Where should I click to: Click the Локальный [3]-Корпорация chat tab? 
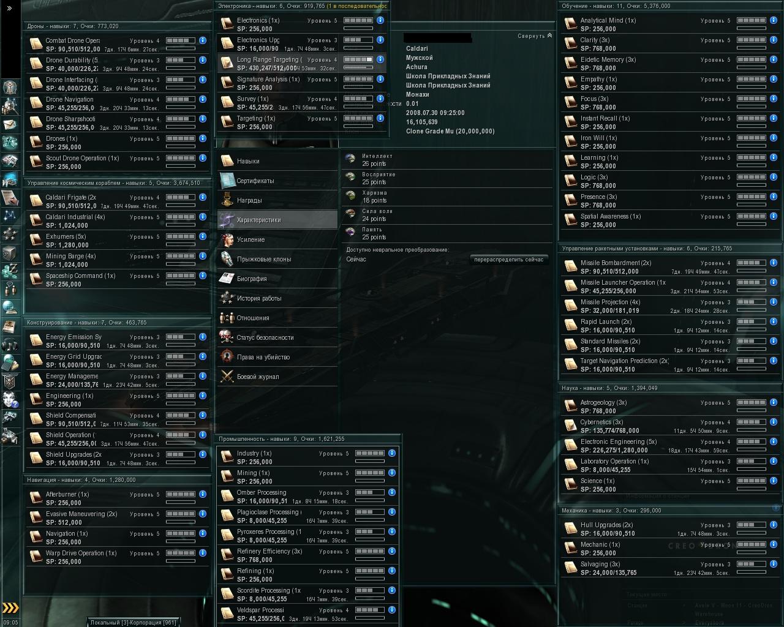(x=133, y=623)
